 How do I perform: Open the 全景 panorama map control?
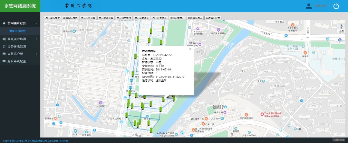[341, 28]
